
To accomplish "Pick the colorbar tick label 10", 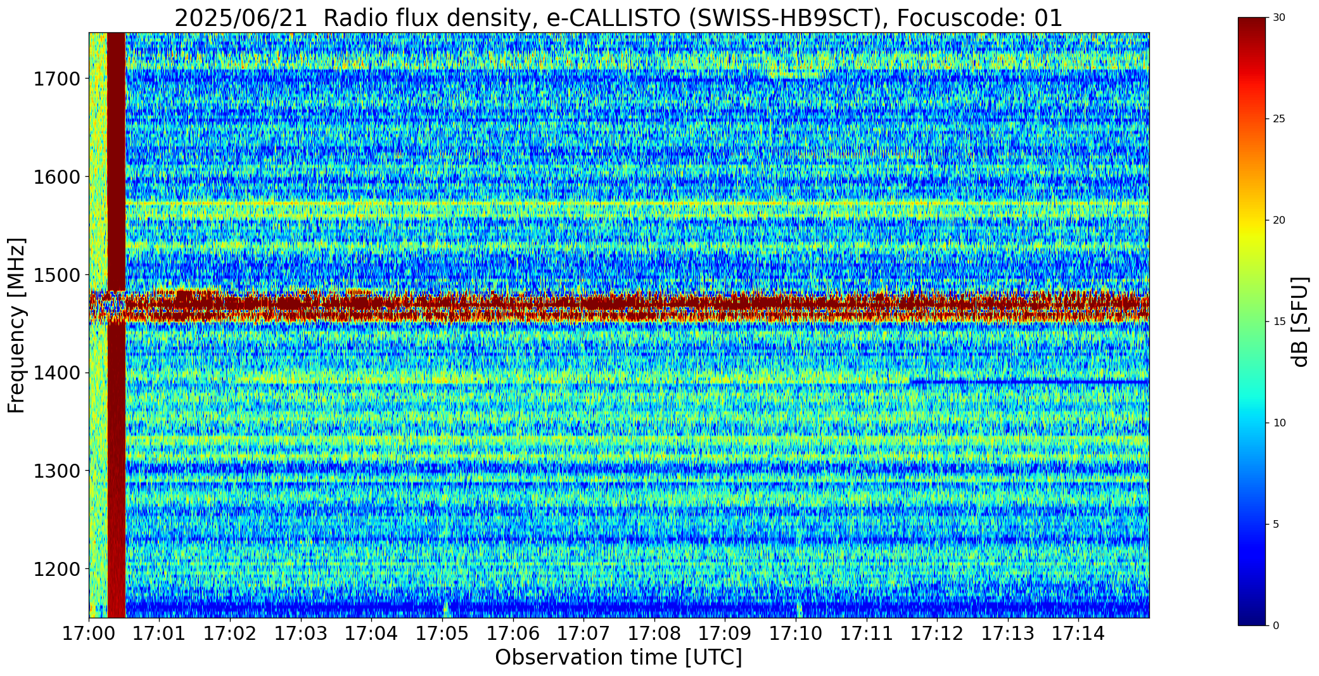I will (1279, 423).
